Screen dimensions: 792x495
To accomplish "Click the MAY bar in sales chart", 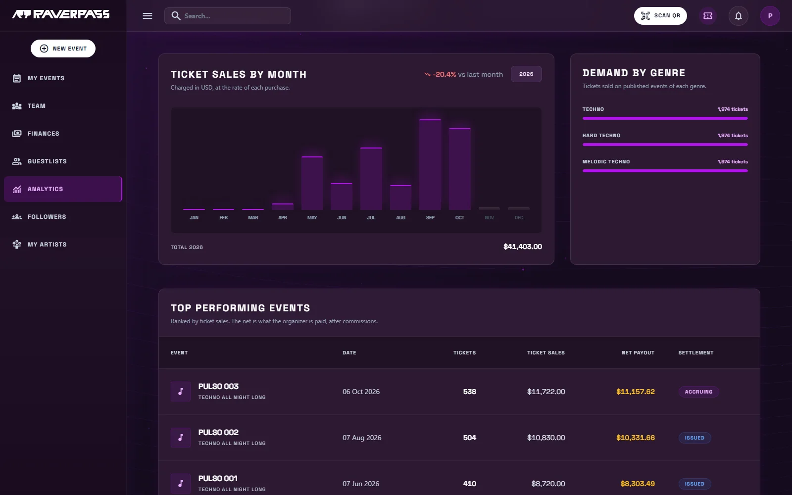I will click(x=312, y=183).
